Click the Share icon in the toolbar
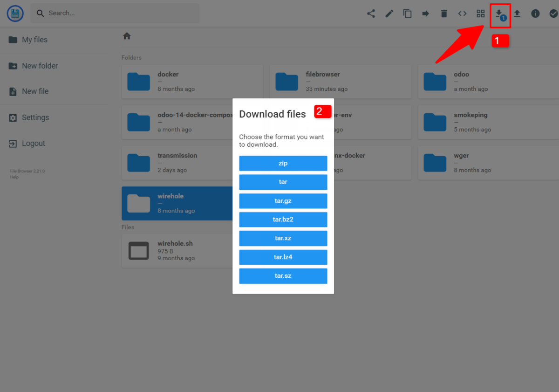559x392 pixels. pos(371,13)
